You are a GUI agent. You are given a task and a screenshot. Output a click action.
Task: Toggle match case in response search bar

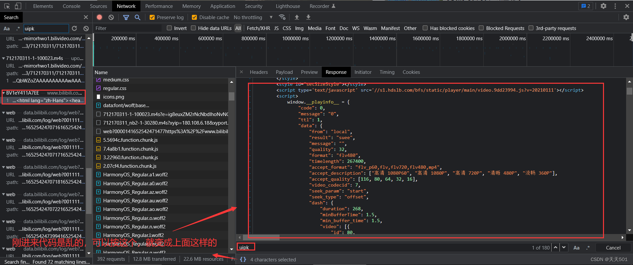576,248
